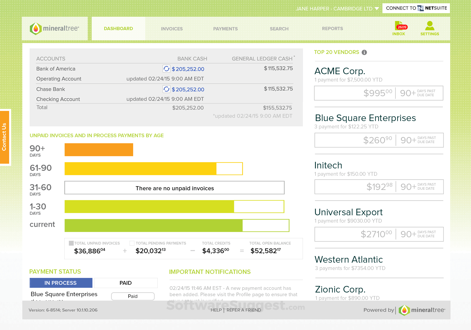Refresh the Bank of America bank cash balance
Screen dimensions: 471x330
(167, 69)
